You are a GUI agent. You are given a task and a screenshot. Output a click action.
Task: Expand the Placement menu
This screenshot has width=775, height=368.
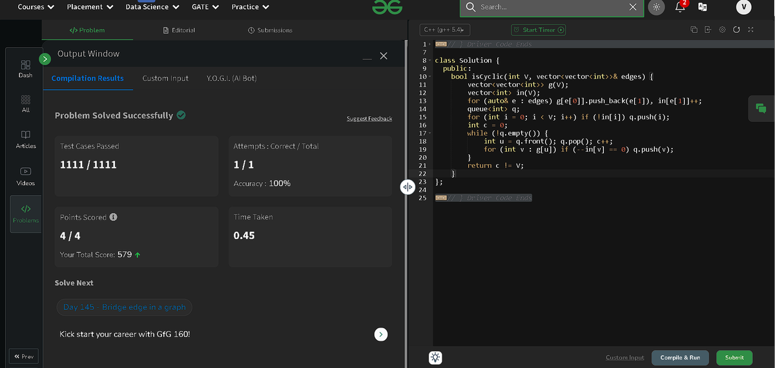(90, 7)
